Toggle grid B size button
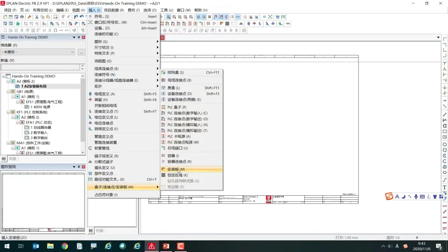448x252 pixels. 174,17
